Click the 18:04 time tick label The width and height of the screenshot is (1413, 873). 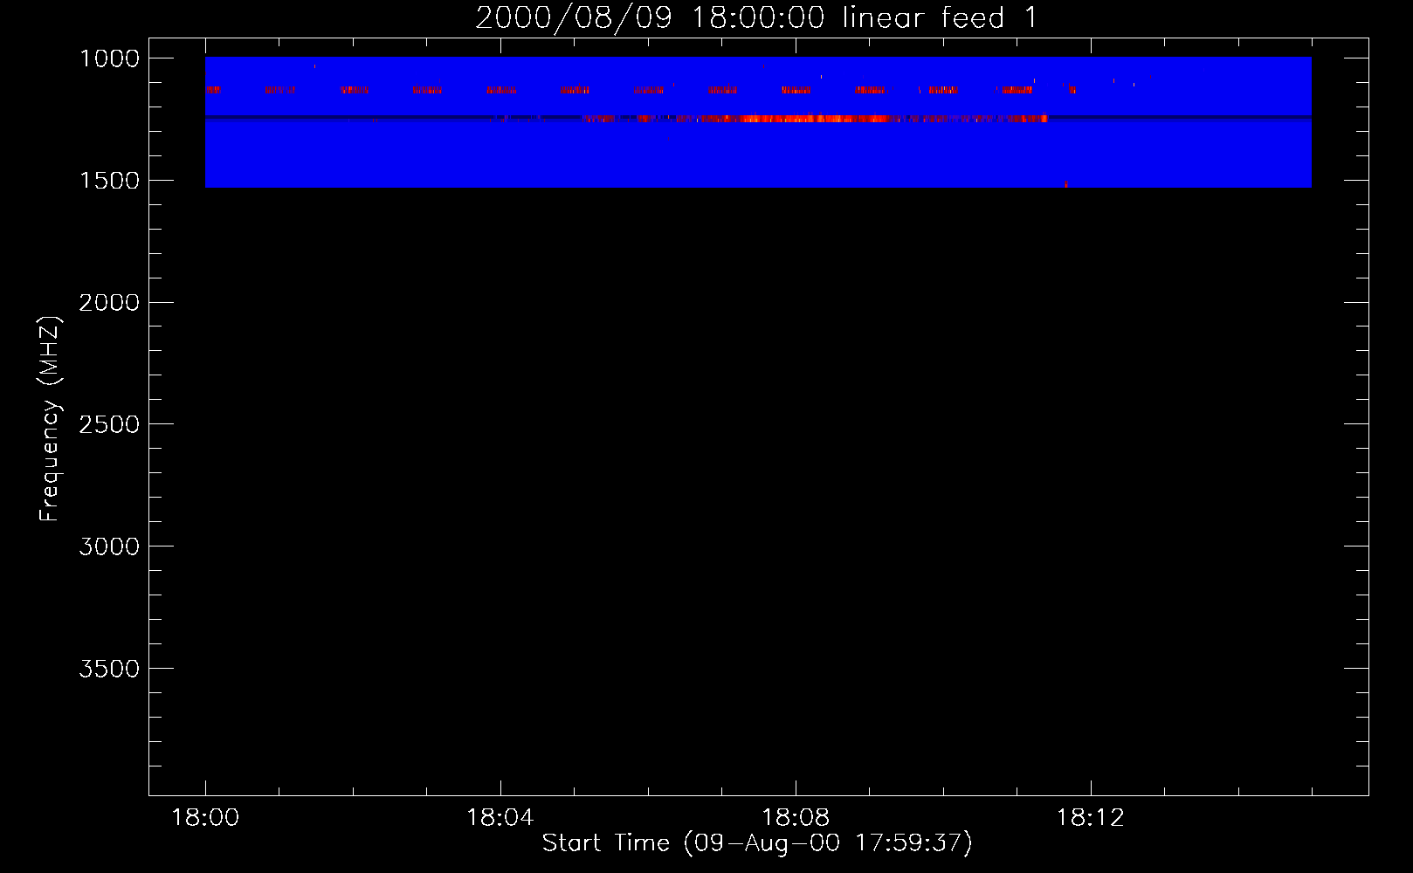point(500,818)
